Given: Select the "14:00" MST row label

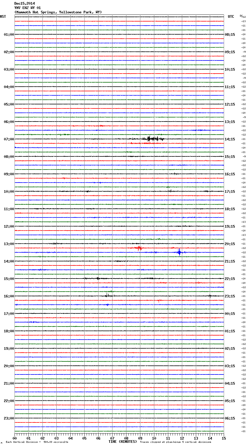Looking at the screenshot, I should [9, 261].
